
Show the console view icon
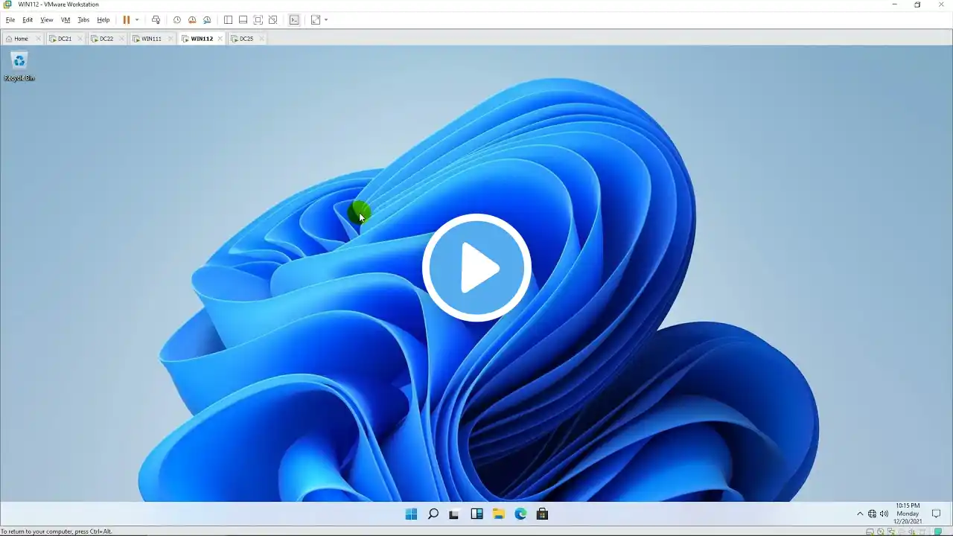294,20
